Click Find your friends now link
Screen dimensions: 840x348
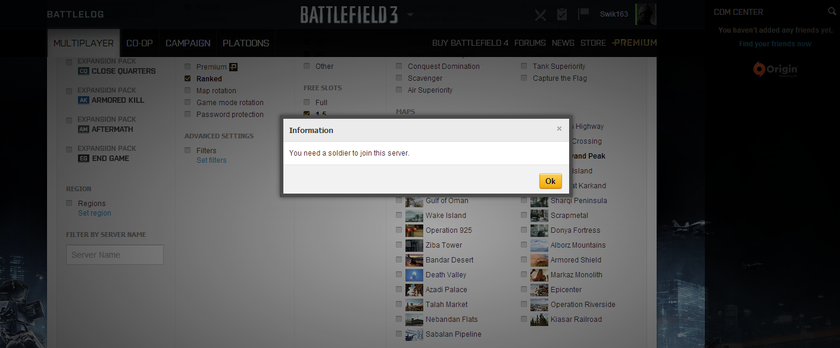pyautogui.click(x=775, y=44)
